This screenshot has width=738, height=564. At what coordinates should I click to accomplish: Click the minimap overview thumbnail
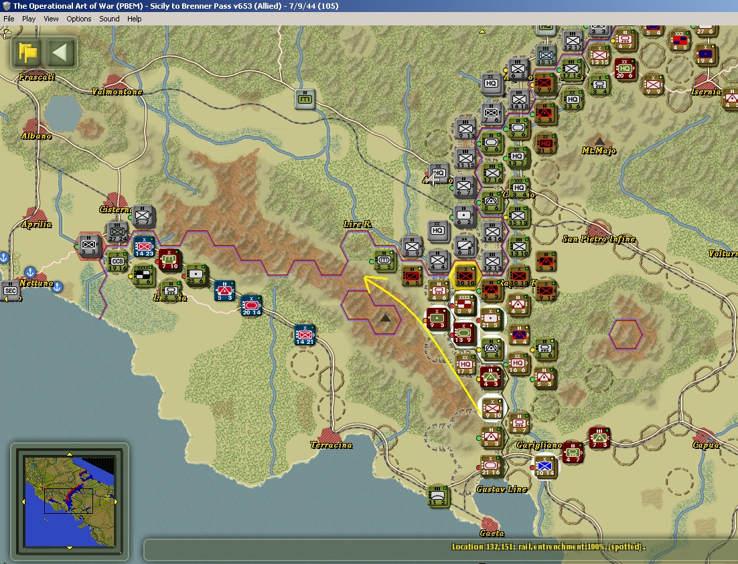[x=70, y=501]
